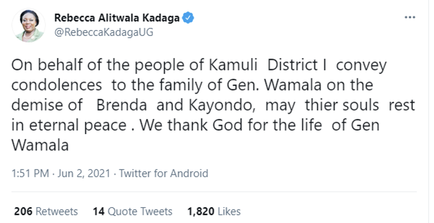
Task: Open Rebecca Kadaga's profile picture
Action: 28,25
